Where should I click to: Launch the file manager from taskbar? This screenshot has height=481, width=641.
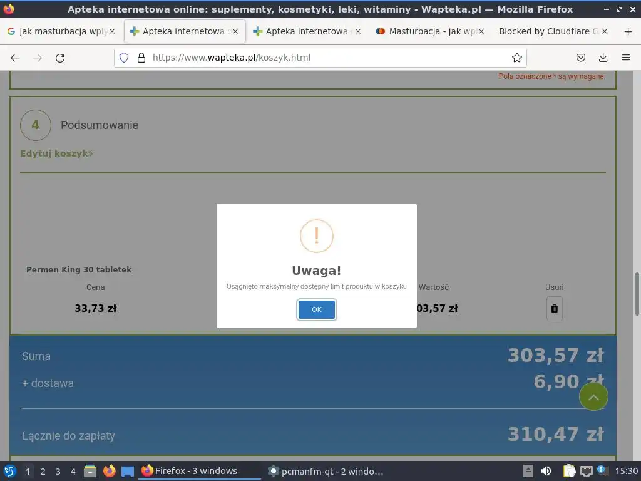coord(90,471)
